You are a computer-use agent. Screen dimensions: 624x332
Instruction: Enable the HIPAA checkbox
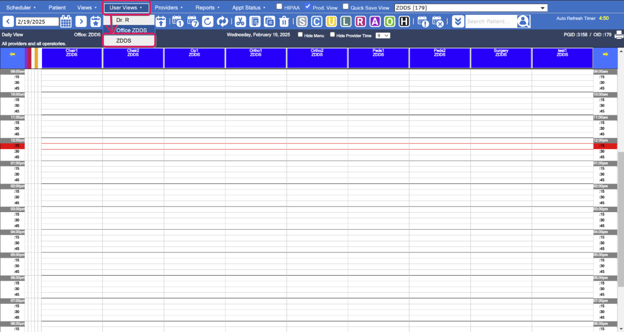coord(279,7)
